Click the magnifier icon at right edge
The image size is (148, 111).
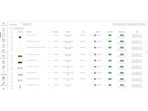[x=147, y=53]
